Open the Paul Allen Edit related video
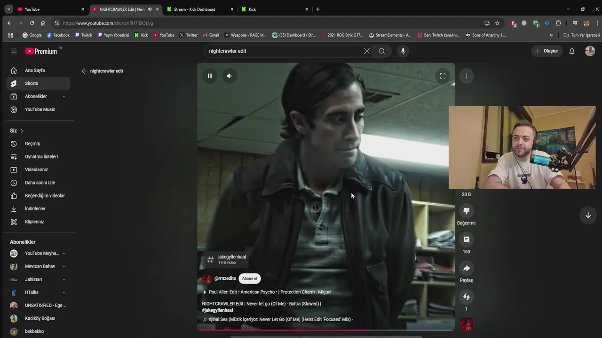602x338 pixels. 267,292
